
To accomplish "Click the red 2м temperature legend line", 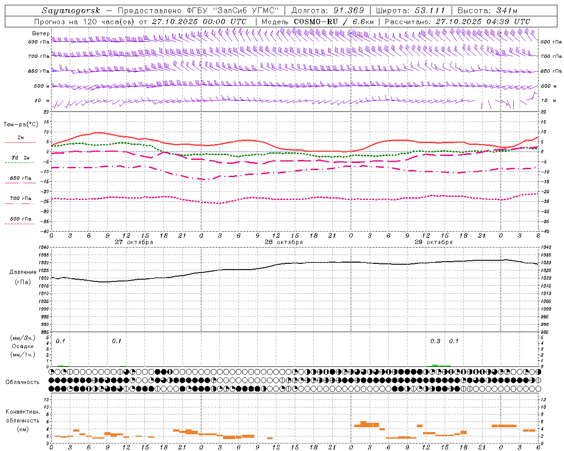I will [20, 142].
